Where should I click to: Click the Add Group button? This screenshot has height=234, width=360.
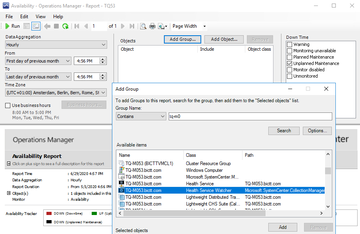pyautogui.click(x=183, y=39)
